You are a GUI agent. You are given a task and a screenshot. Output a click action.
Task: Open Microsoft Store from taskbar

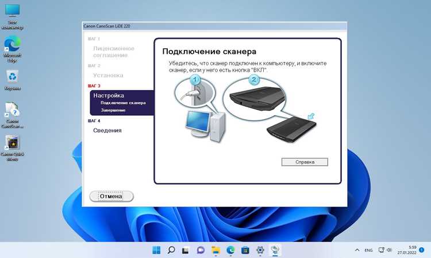(x=245, y=250)
